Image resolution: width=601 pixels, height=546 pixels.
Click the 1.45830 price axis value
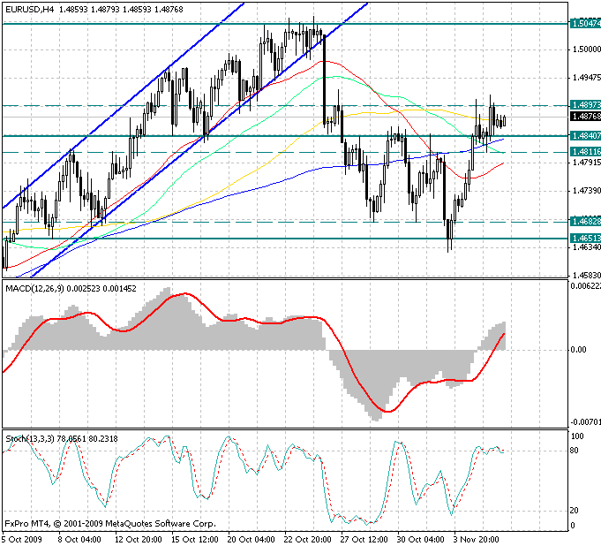(x=586, y=275)
